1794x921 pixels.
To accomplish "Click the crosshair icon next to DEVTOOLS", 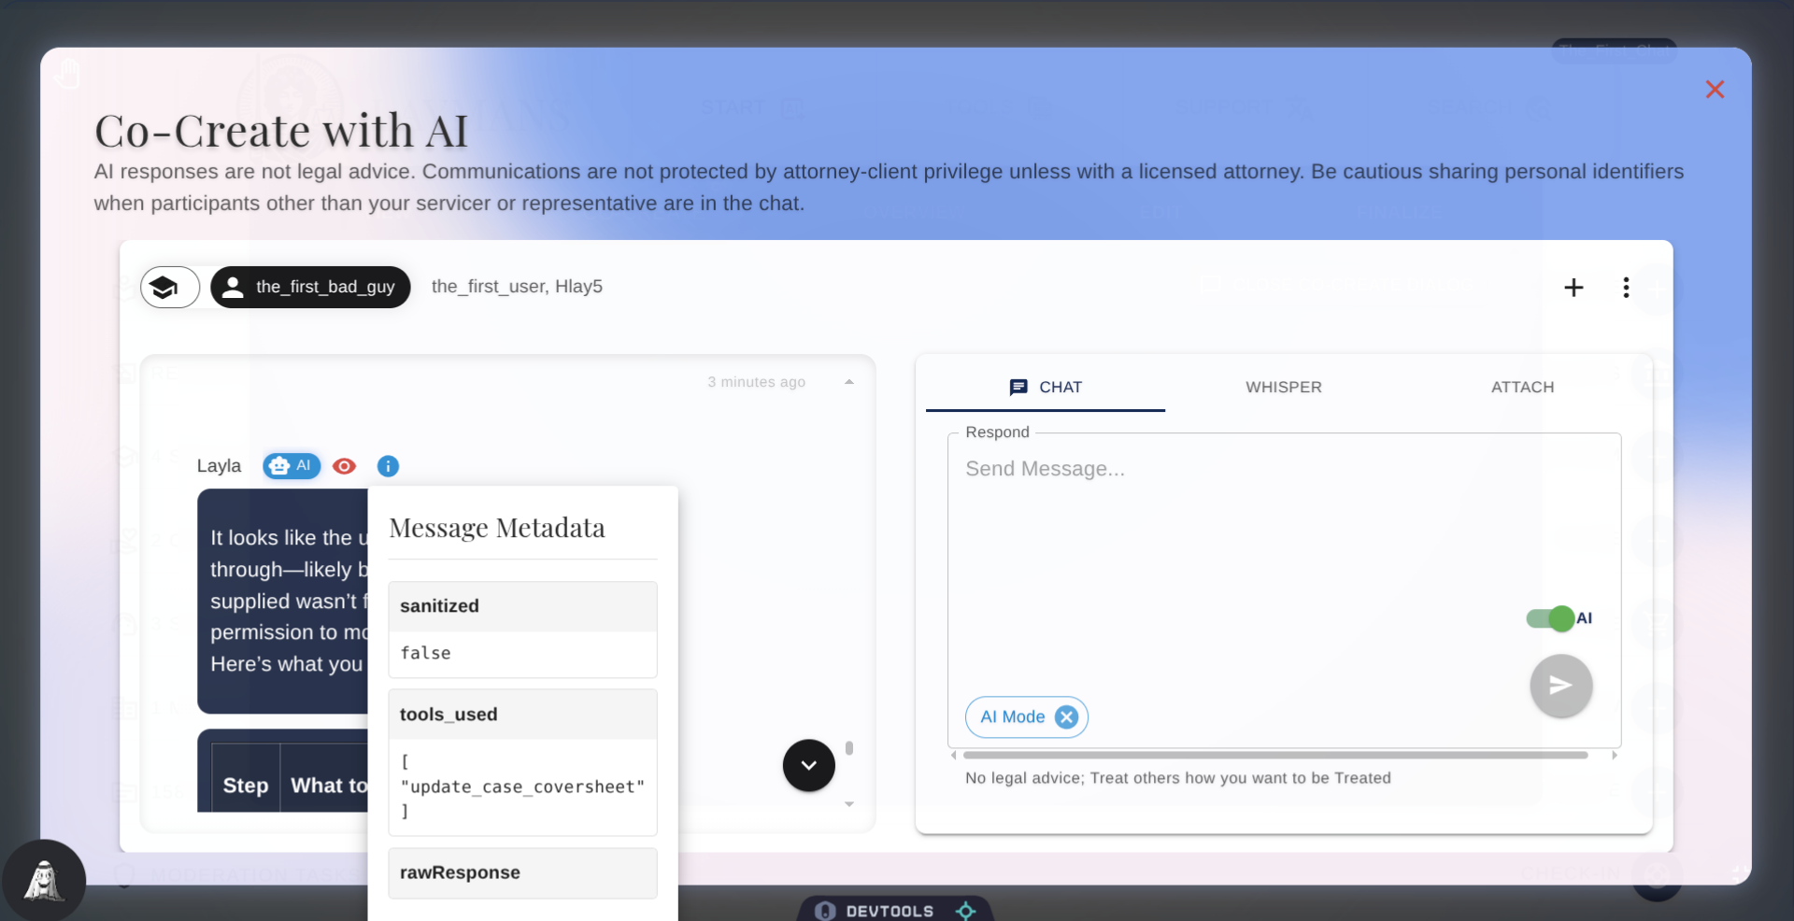I will [x=966, y=910].
